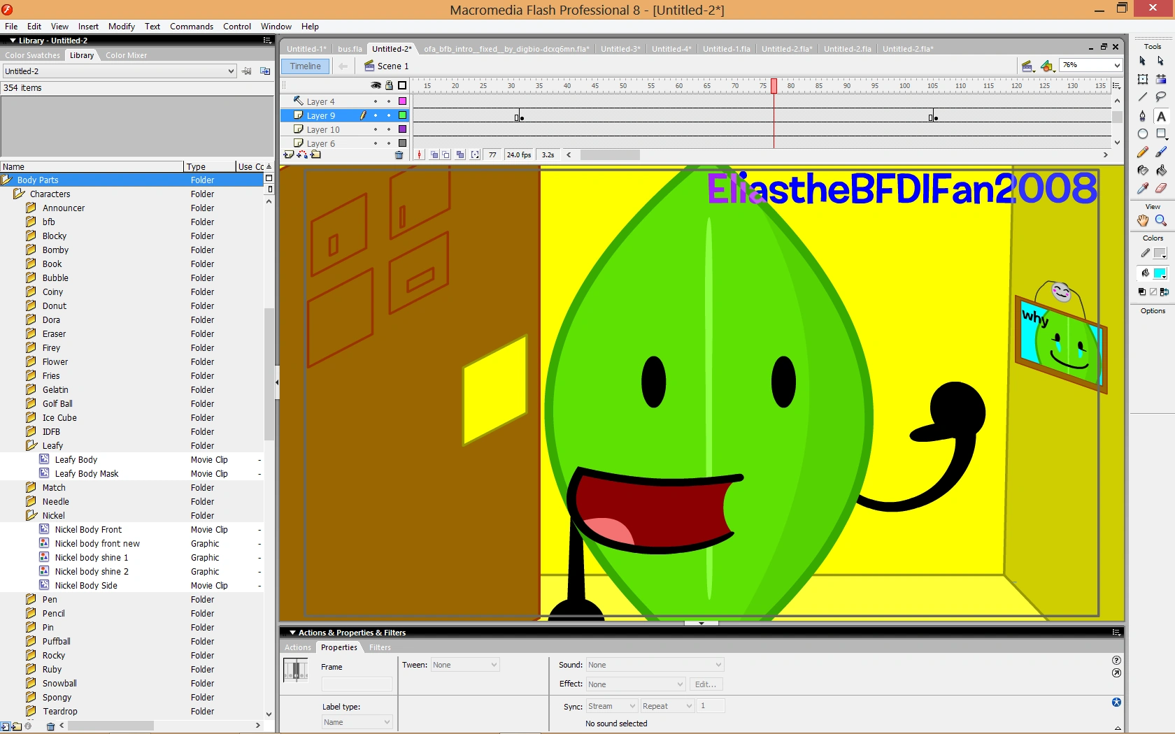Activate the Zoom tool
The image size is (1175, 734).
click(x=1161, y=221)
